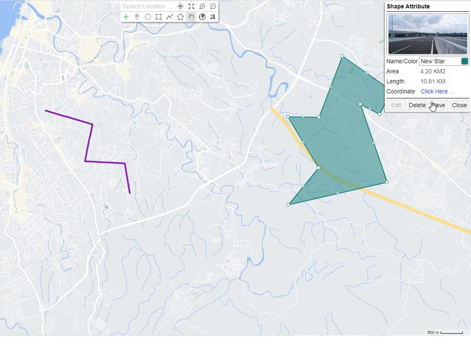Close the Shape Attribute panel
Viewport: 471px width, 353px height.
coord(459,105)
